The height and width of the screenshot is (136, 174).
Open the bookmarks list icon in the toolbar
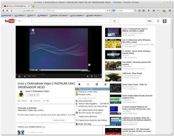pyautogui.click(x=144, y=11)
